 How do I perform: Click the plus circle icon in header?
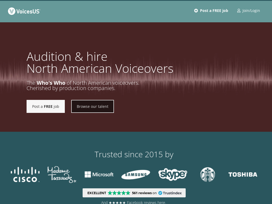pyautogui.click(x=196, y=11)
